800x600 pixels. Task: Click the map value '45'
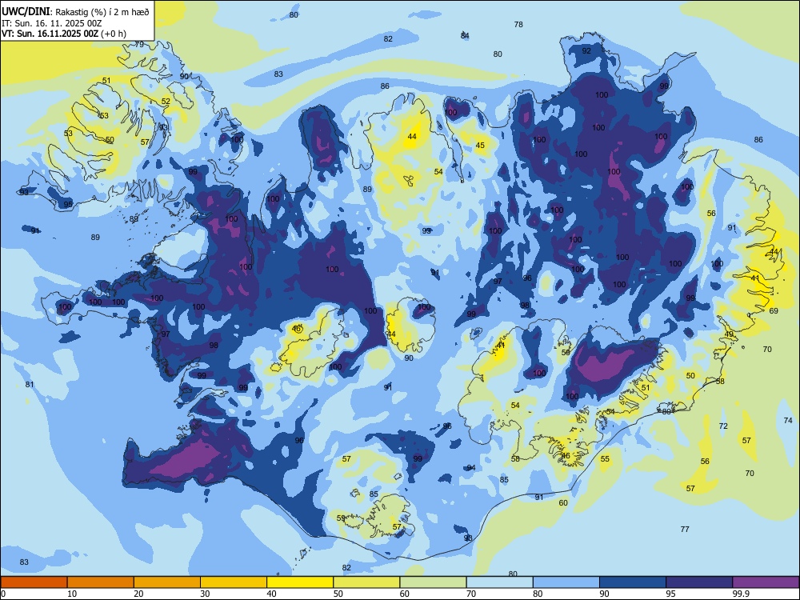click(x=480, y=146)
